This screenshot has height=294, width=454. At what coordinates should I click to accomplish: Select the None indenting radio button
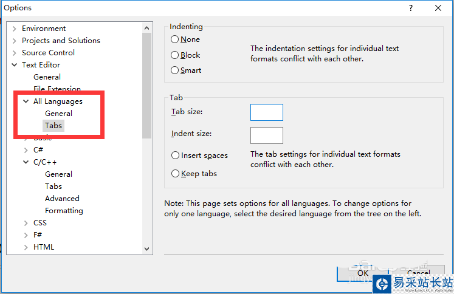pos(175,39)
